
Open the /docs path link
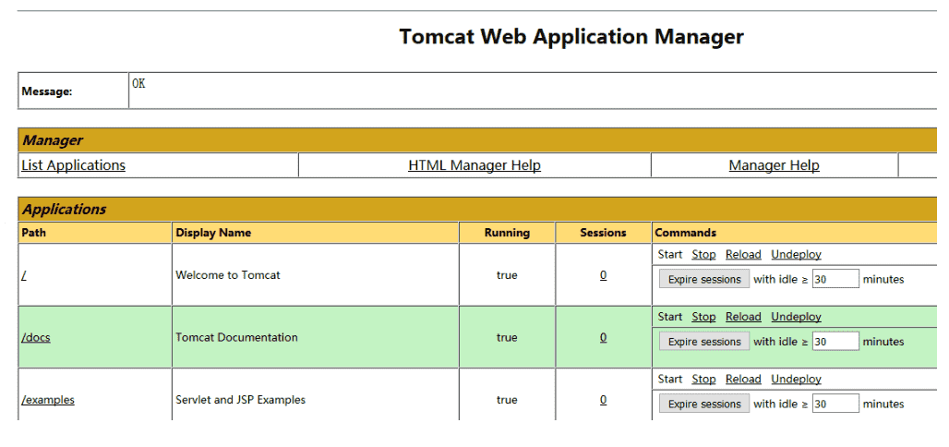[36, 337]
